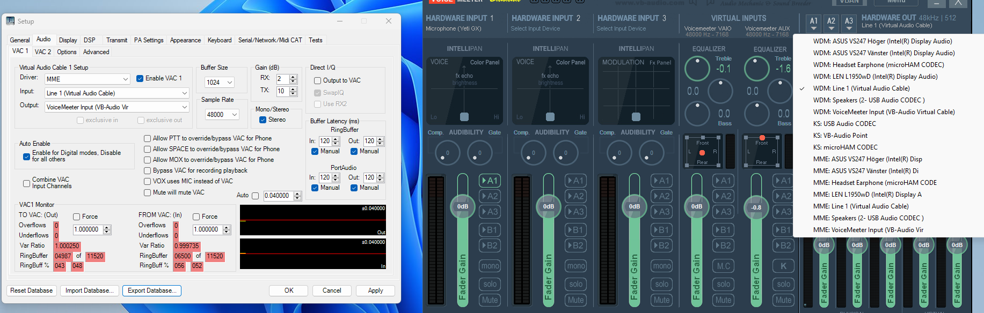Toggle Enable for Digital modes checkbox
This screenshot has height=313, width=984.
pos(26,156)
